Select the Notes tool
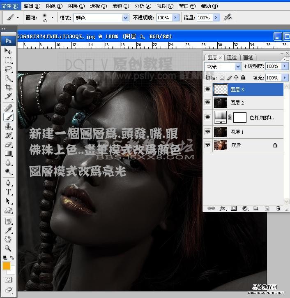 click(x=8, y=221)
